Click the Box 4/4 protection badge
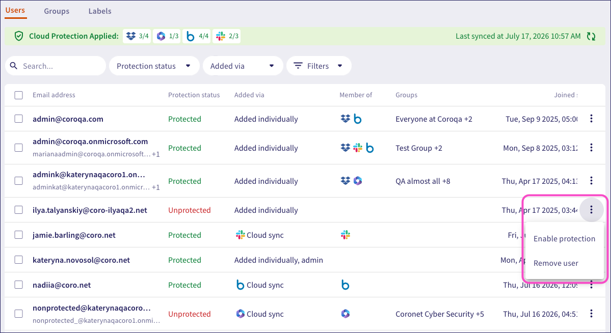Screen dimensions: 611x333 (196, 36)
